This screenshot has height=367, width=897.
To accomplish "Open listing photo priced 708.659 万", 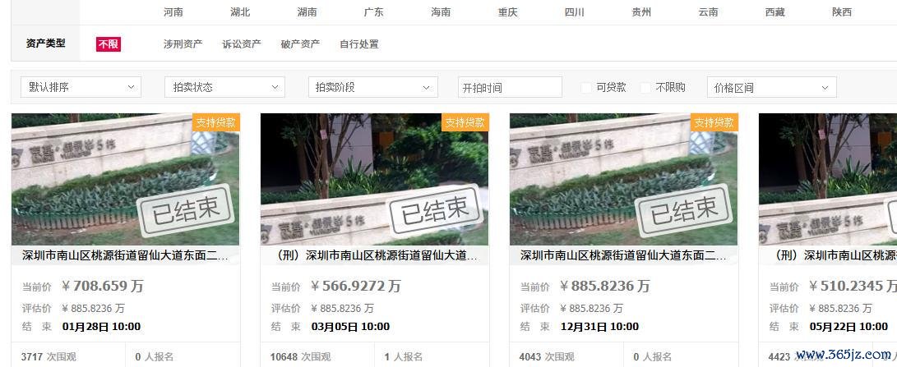I will tap(125, 179).
